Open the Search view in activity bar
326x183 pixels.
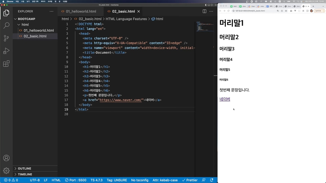point(6,25)
